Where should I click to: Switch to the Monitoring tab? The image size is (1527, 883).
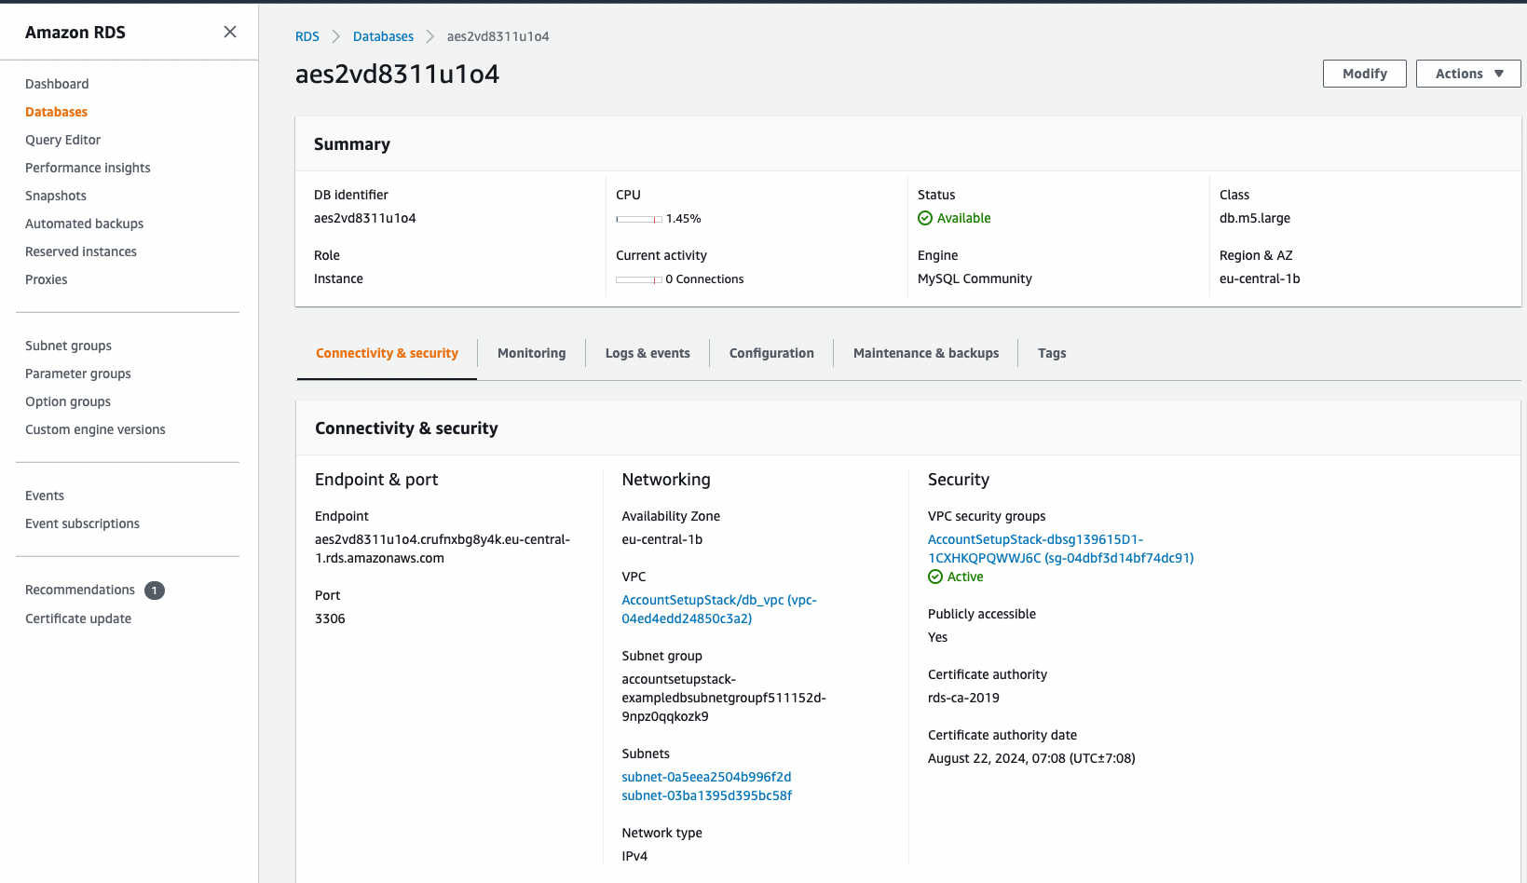coord(531,353)
